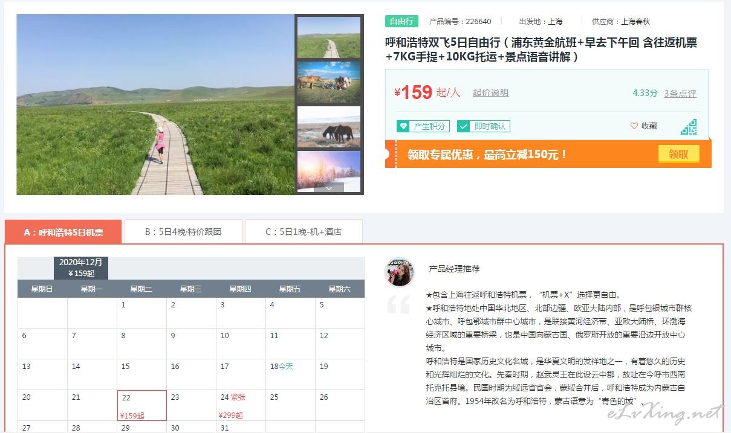The width and height of the screenshot is (731, 433).
Task: Click the 星期二 column header
Action: [141, 289]
